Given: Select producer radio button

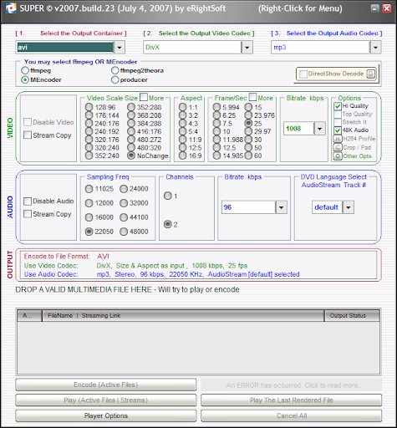Looking at the screenshot, I should [115, 79].
